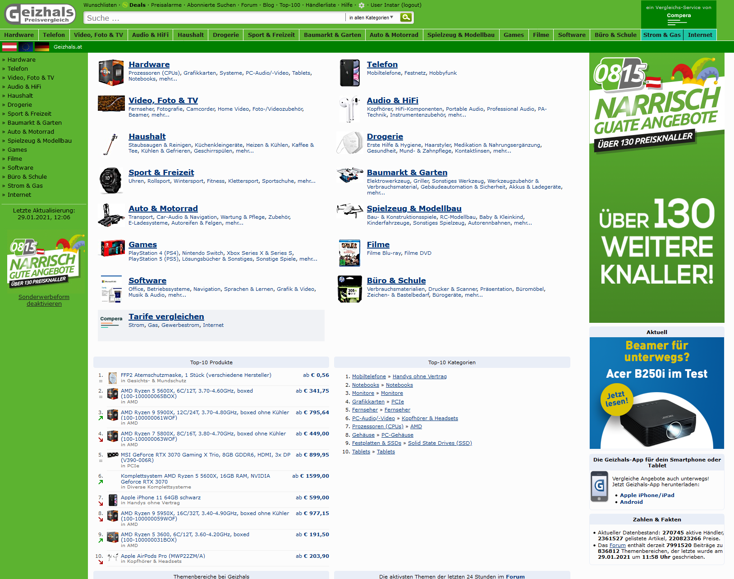This screenshot has width=734, height=579.
Task: Click the HP ink cartridge image beside Büro & Schule
Action: coord(350,289)
